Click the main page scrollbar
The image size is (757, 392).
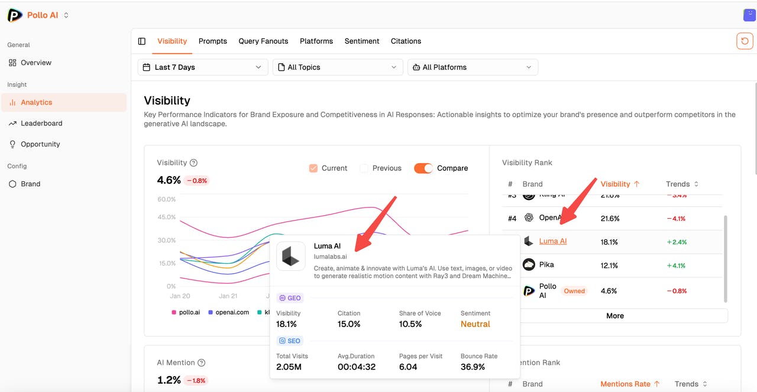tap(755, 128)
